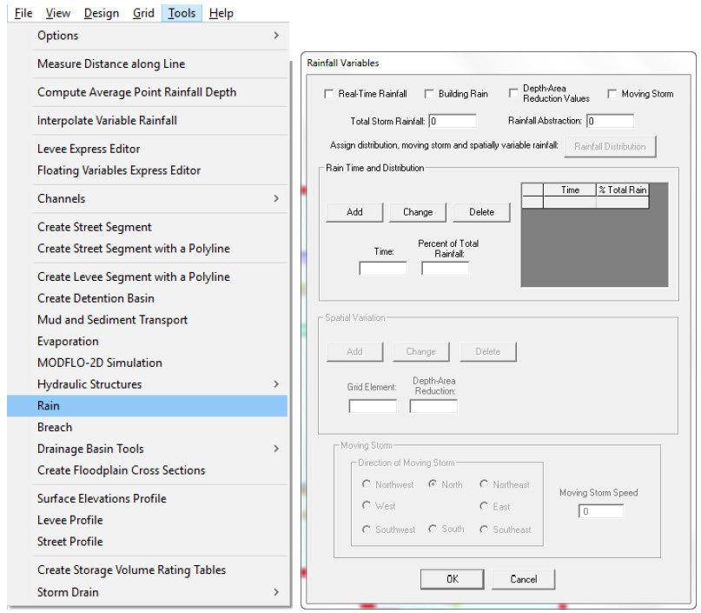Image resolution: width=701 pixels, height=613 pixels.
Task: Click the Total Storm Rainfall field
Action: (x=452, y=121)
